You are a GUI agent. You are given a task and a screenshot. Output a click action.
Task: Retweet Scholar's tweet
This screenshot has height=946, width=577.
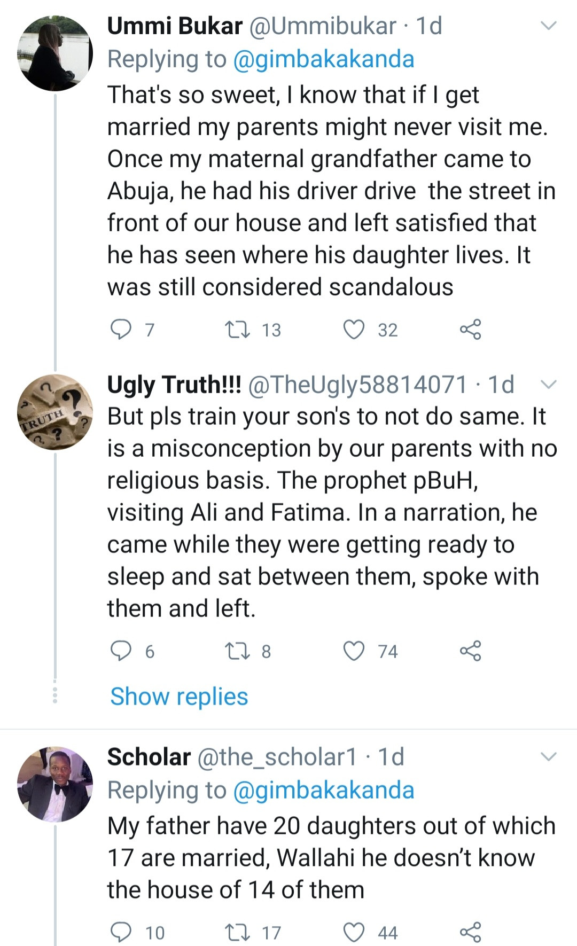(237, 933)
